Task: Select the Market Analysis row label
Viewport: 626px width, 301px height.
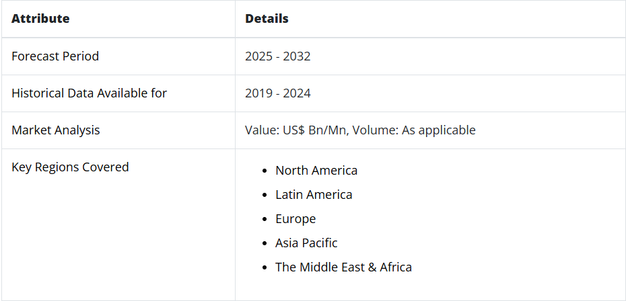Action: (x=55, y=130)
